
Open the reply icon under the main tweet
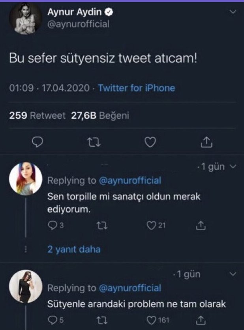(38, 142)
